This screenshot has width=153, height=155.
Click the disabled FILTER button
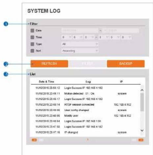coord(88,64)
